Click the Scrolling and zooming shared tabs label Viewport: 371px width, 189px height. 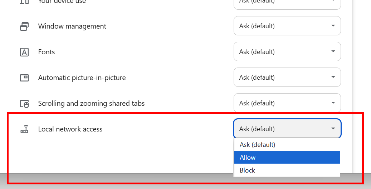pyautogui.click(x=91, y=103)
